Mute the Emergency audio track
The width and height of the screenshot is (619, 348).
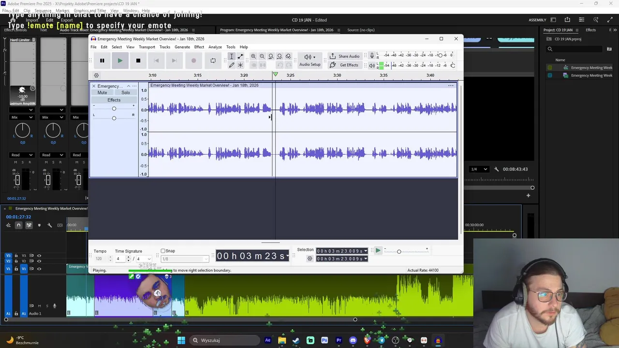102,93
